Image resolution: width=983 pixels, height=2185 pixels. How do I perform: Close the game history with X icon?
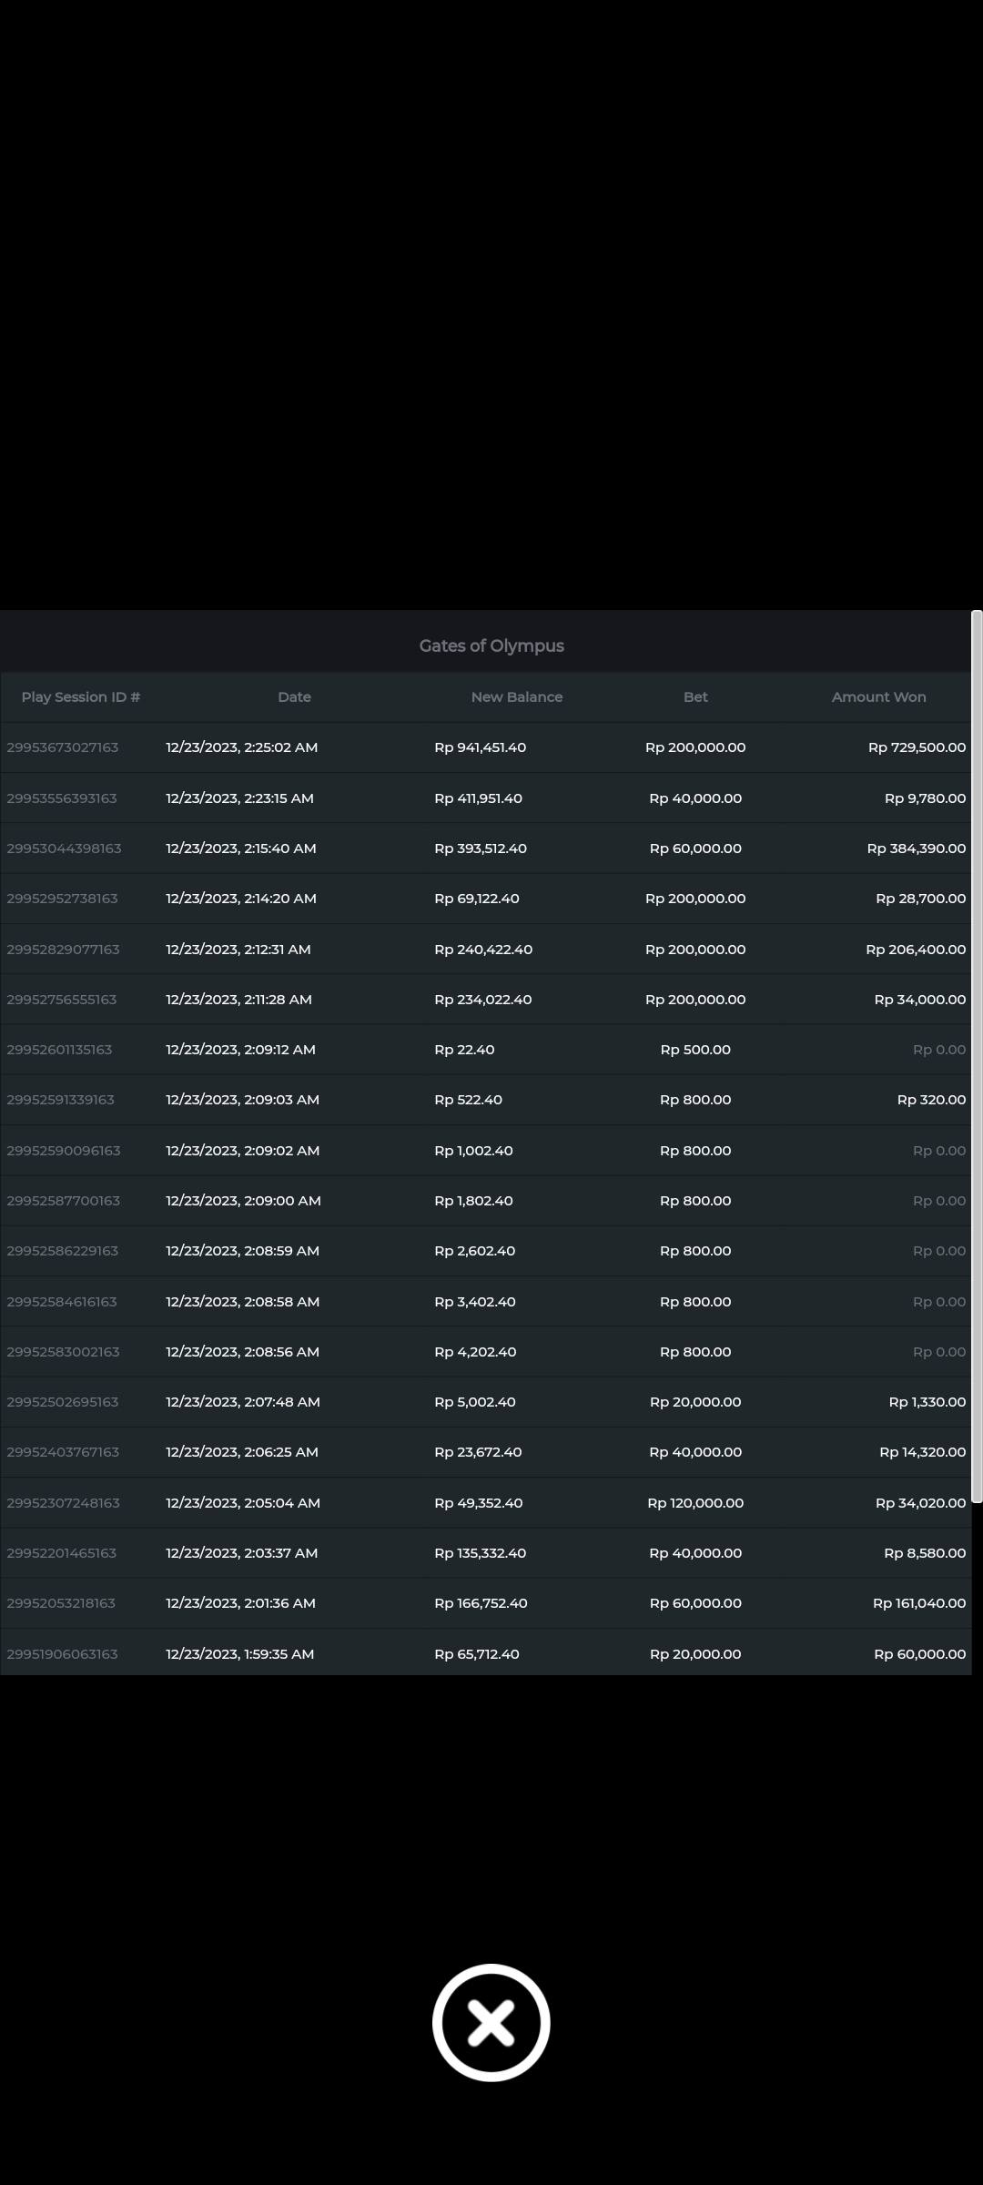[x=491, y=2022]
